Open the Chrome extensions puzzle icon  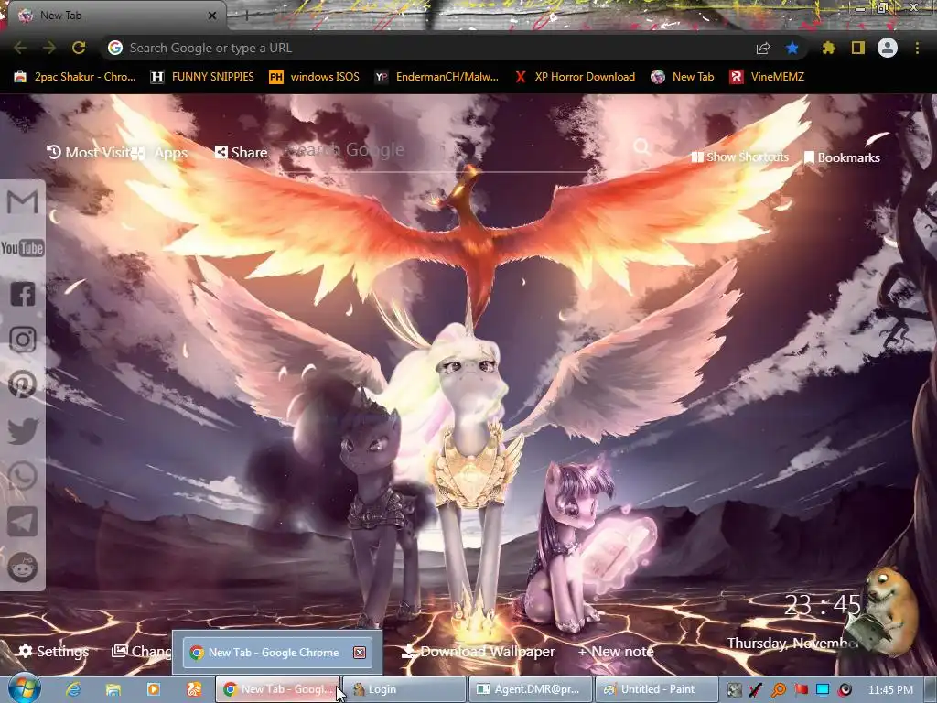[828, 48]
